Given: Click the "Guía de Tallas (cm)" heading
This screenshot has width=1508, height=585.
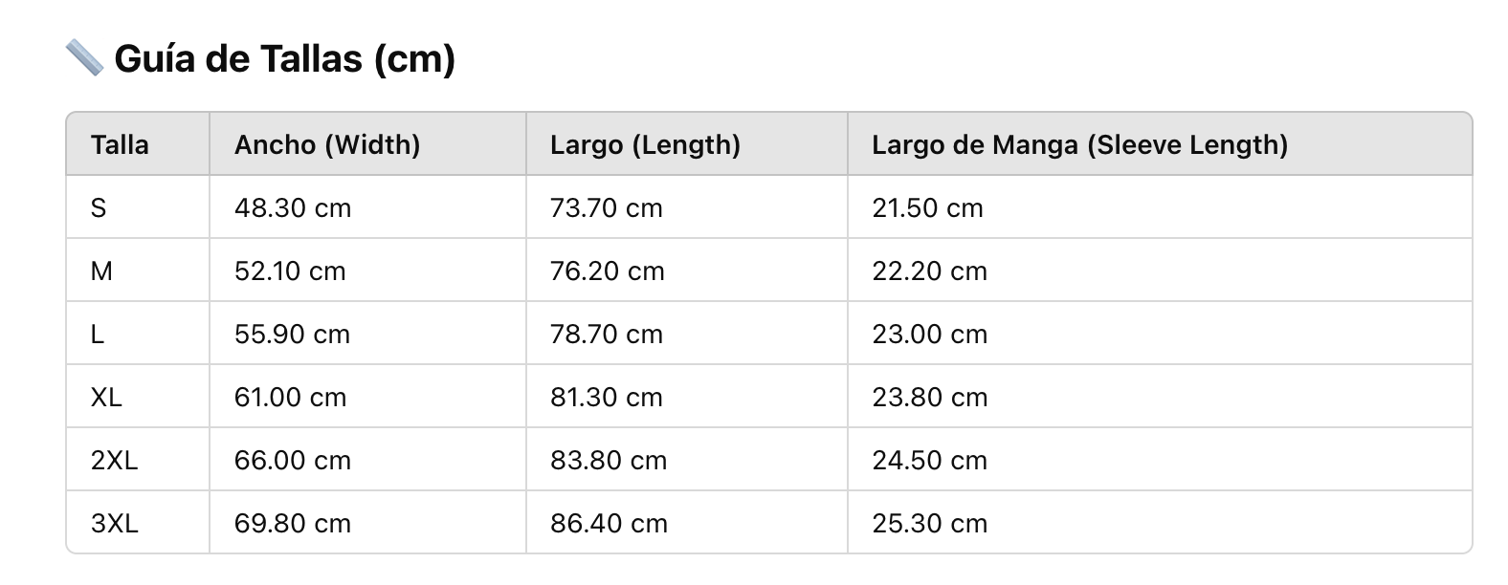Looking at the screenshot, I should pos(284,59).
